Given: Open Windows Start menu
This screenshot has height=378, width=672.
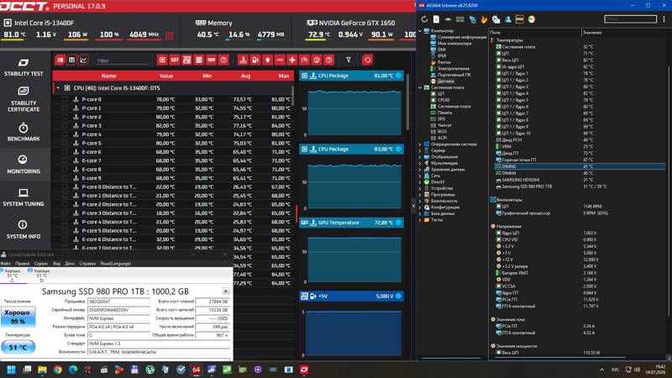Looking at the screenshot, I should [12, 370].
